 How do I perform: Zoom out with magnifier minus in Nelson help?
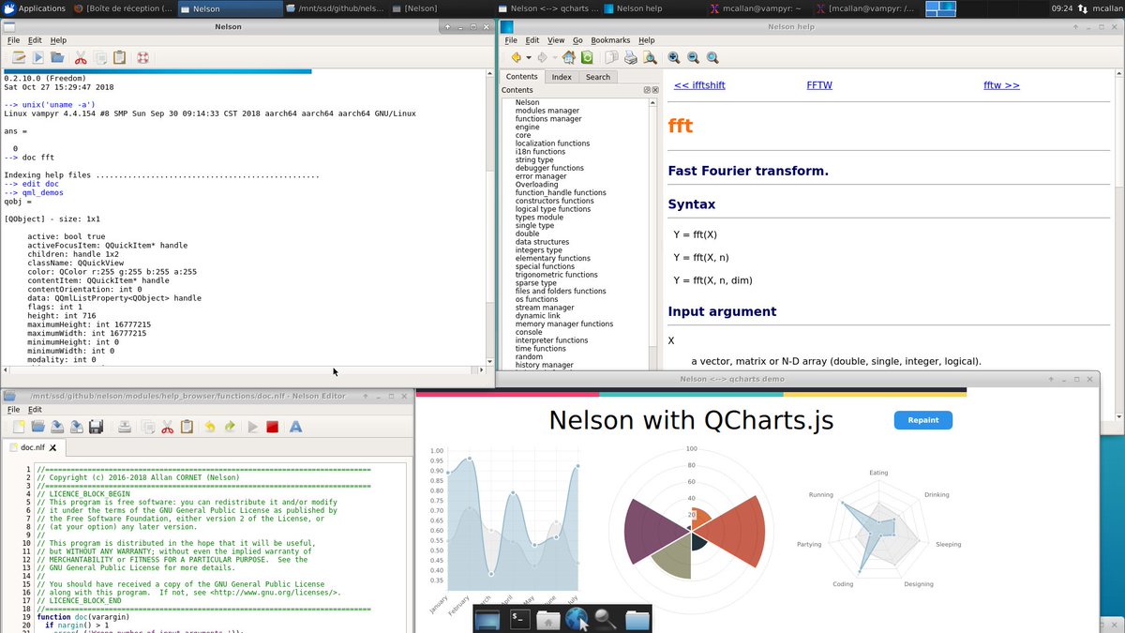point(693,58)
